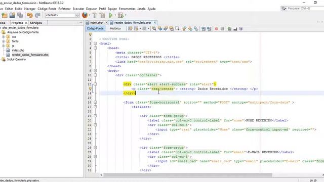Viewport: 324px width, 182px height.
Task: Click the Stop Macro Recording square icon
Action: tap(222, 29)
